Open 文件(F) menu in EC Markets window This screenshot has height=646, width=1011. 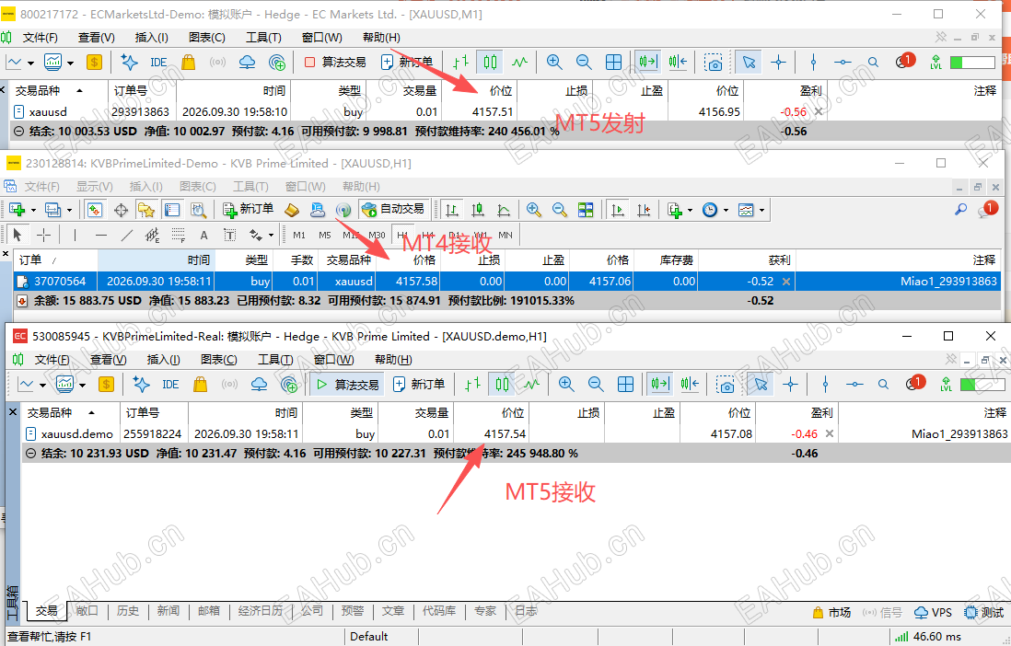40,38
